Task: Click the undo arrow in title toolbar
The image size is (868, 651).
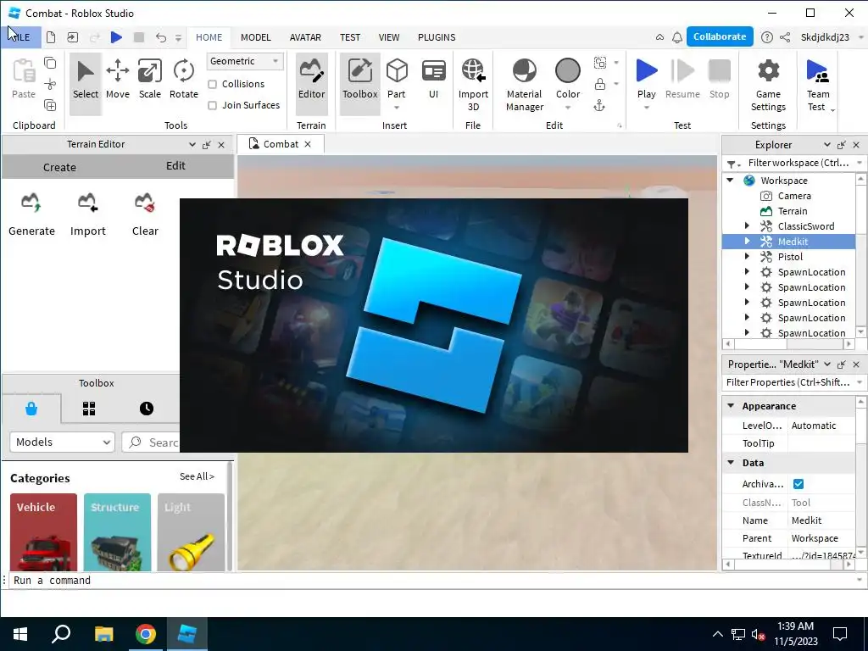Action: (x=161, y=37)
